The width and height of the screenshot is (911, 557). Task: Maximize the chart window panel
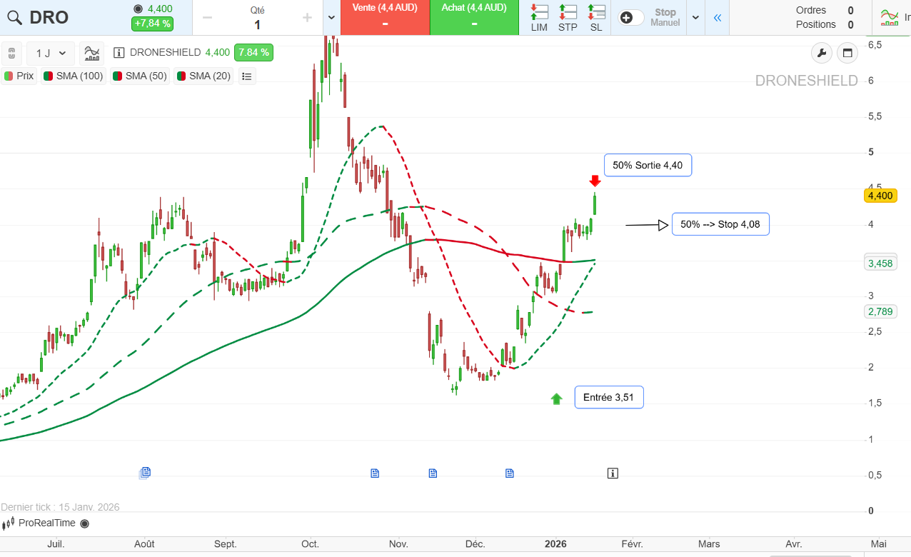[847, 53]
